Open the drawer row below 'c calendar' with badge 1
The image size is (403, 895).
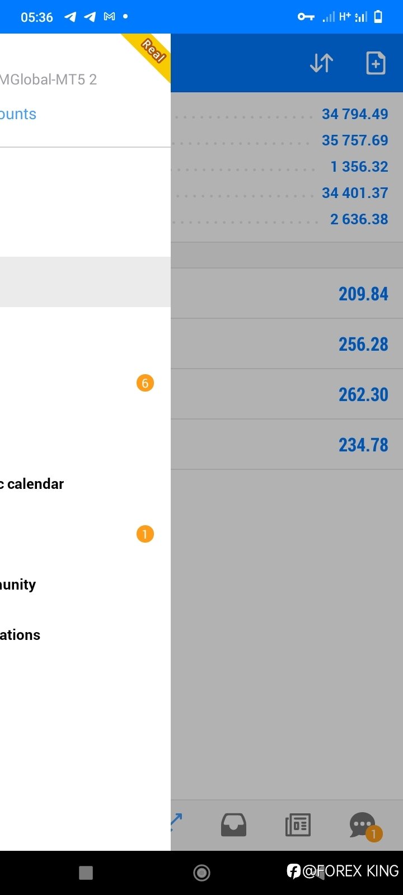tap(85, 534)
